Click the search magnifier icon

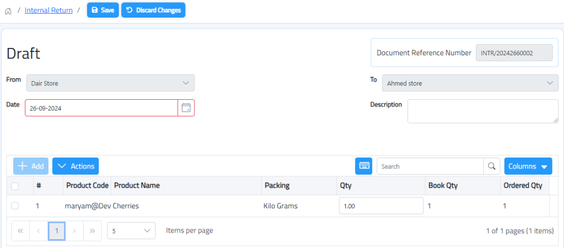(x=491, y=166)
